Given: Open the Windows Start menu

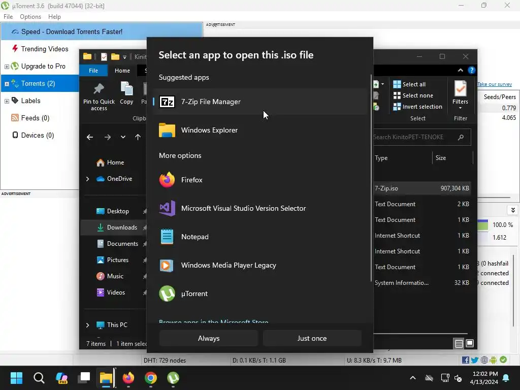Looking at the screenshot, I should coord(16,378).
